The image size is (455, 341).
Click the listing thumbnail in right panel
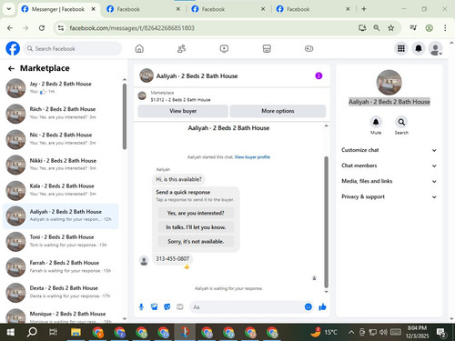389,83
